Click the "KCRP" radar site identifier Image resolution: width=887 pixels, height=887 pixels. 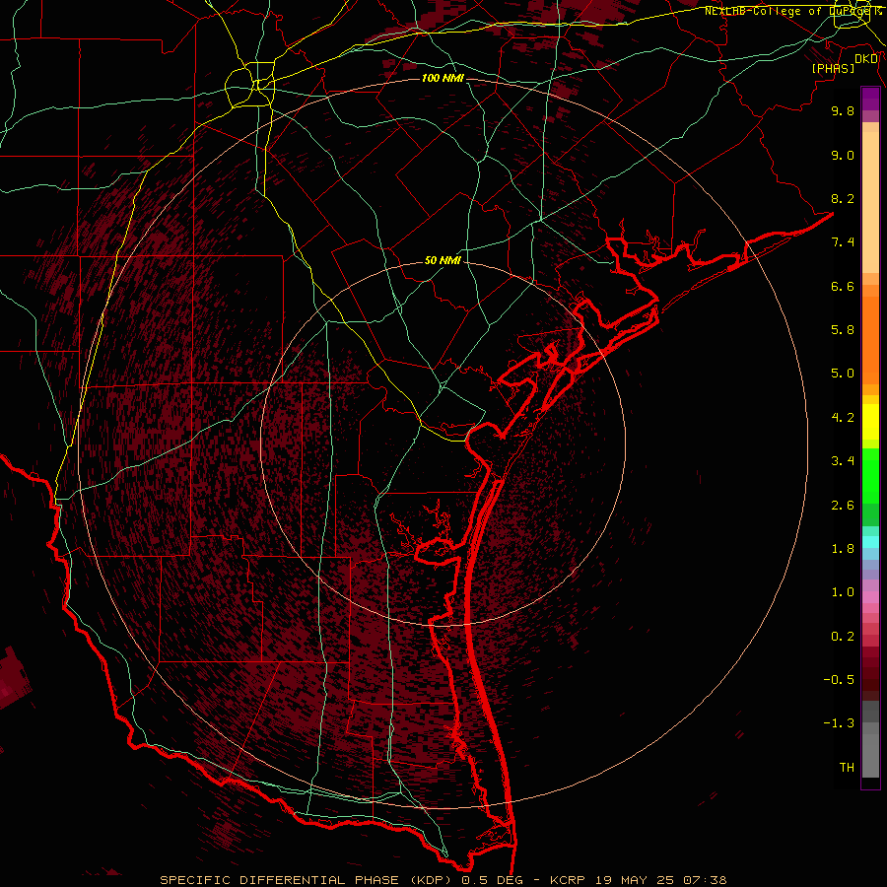(x=567, y=880)
